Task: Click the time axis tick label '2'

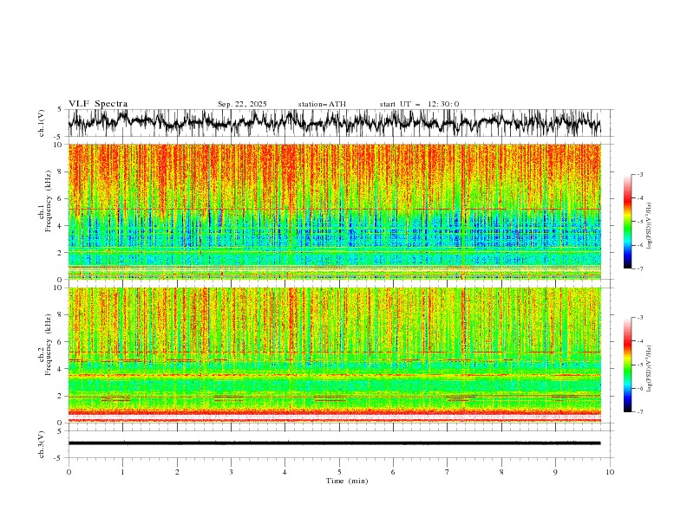Action: click(177, 472)
